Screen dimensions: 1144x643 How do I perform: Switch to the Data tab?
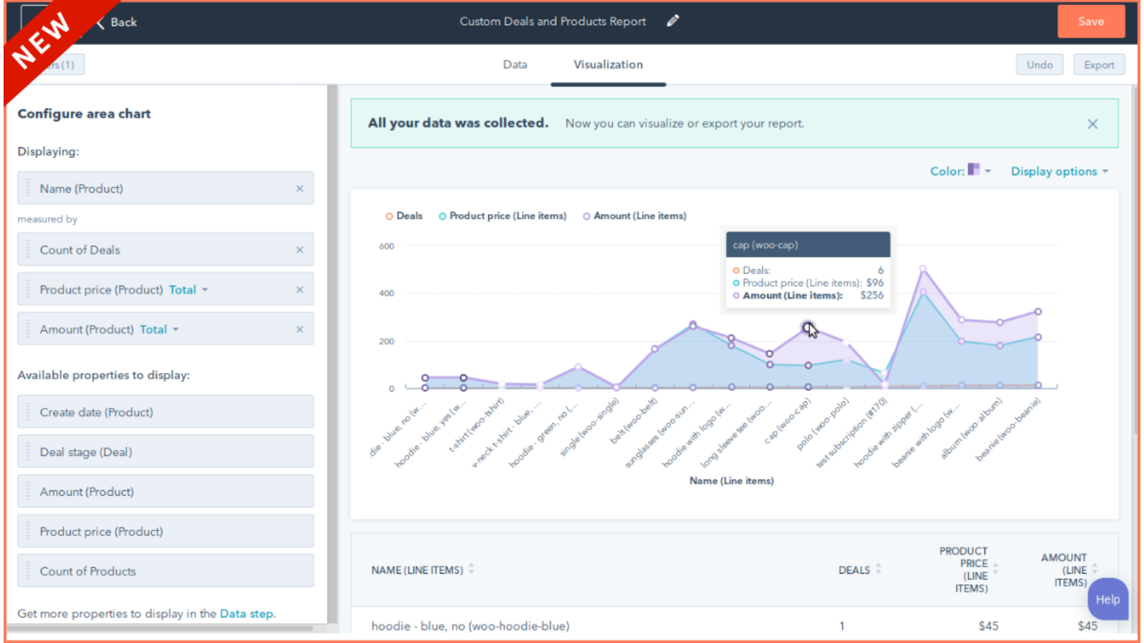(515, 64)
